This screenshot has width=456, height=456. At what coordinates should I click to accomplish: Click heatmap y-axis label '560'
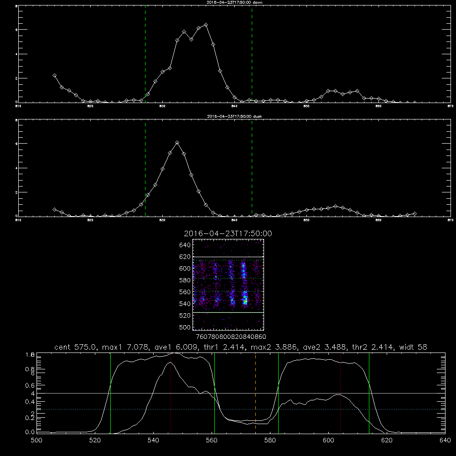coord(185,292)
